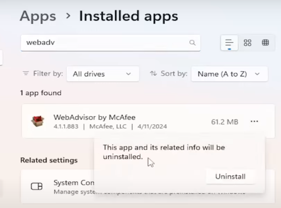Image resolution: width=281 pixels, height=208 pixels.
Task: Switch to table view layout
Action: 265,43
